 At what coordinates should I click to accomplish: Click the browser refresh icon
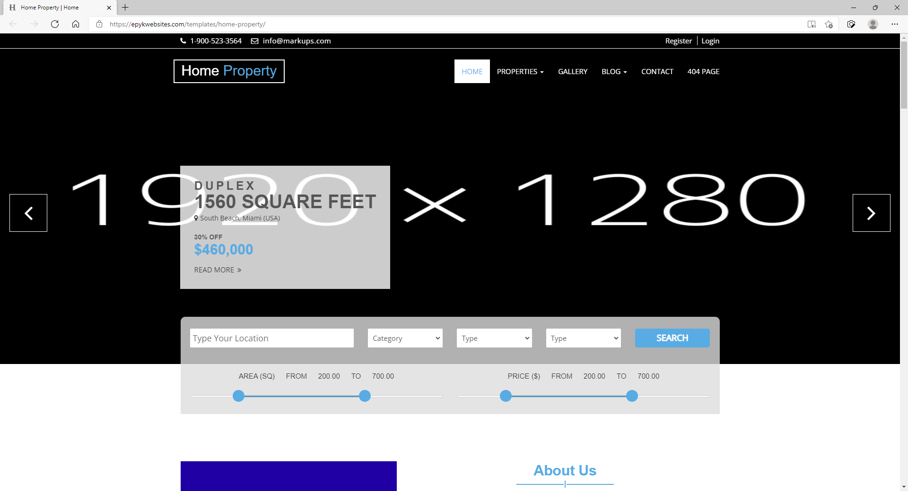pyautogui.click(x=55, y=24)
